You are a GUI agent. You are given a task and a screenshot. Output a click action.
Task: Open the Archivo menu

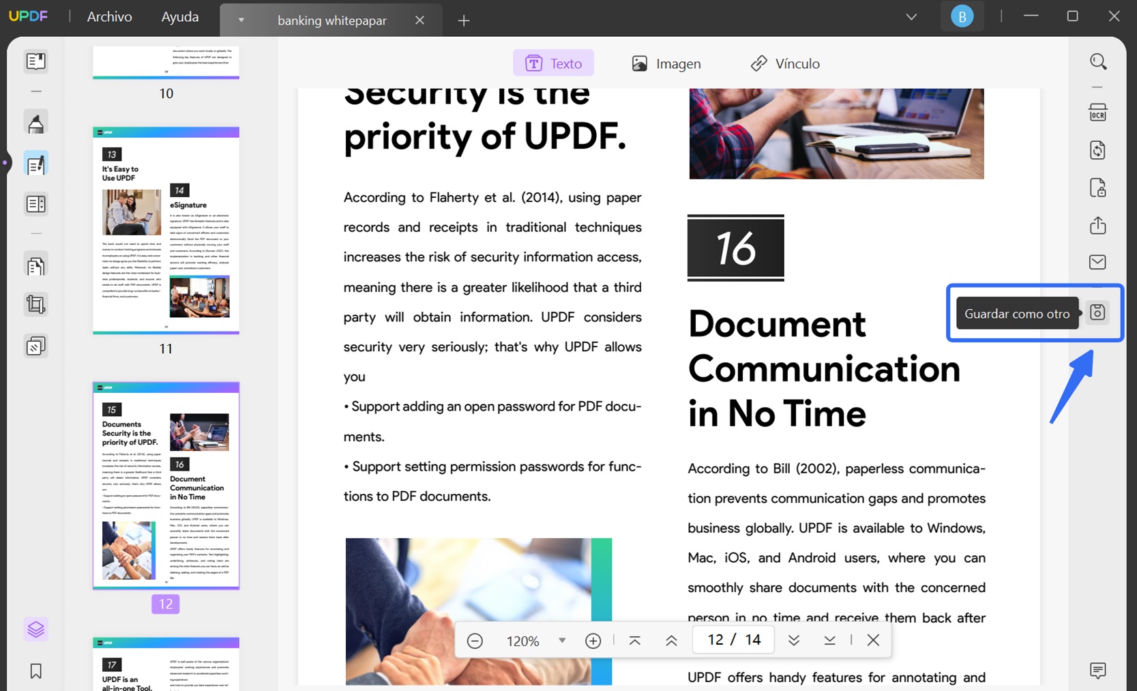click(x=110, y=16)
